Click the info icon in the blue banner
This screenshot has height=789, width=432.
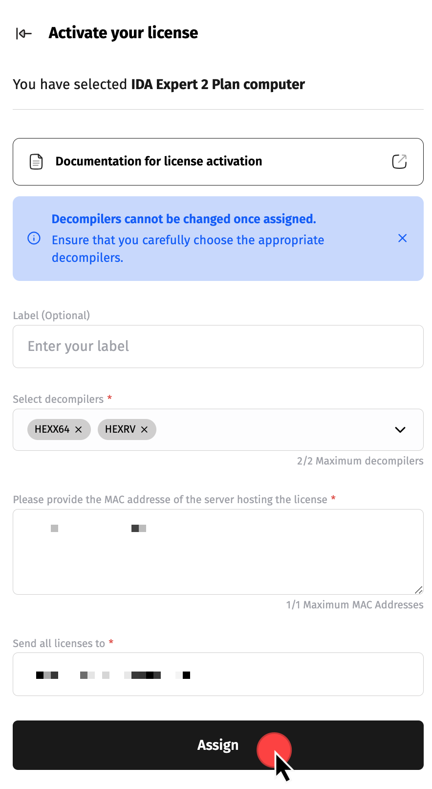(34, 238)
